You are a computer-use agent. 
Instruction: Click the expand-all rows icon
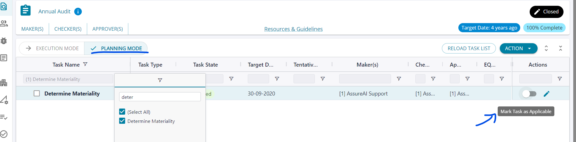546,48
